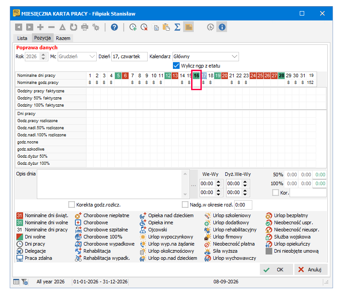Click the Praca zdalna monitor icon

(x=20, y=258)
